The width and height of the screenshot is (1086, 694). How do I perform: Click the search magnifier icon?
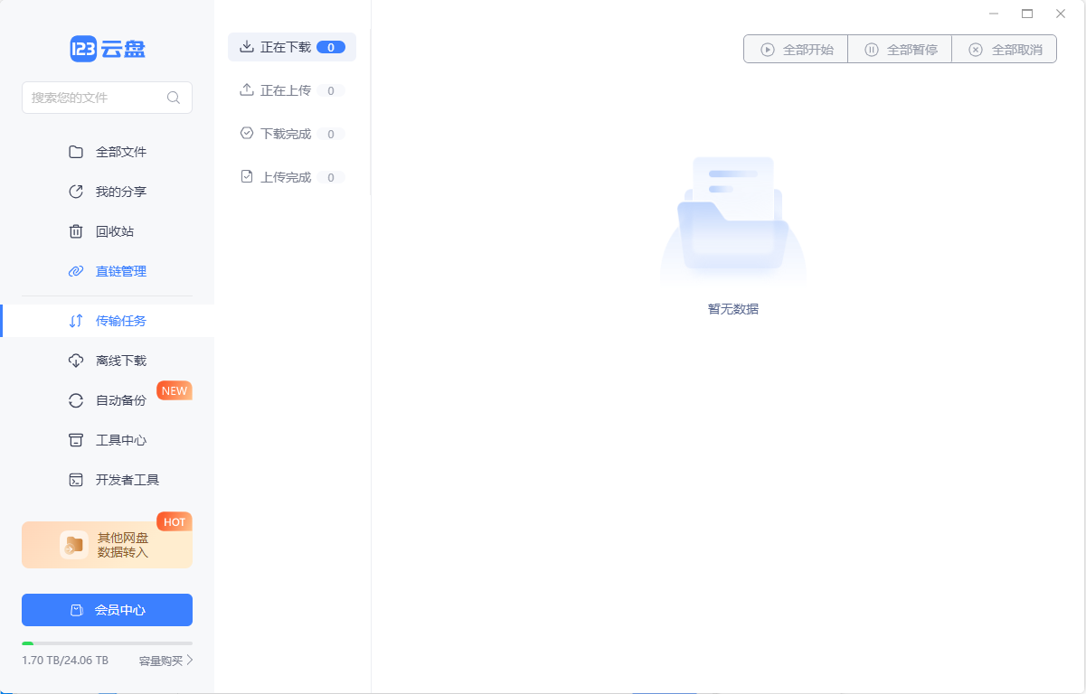(x=173, y=97)
